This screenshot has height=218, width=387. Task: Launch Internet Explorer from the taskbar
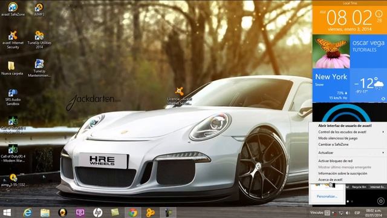(27, 213)
